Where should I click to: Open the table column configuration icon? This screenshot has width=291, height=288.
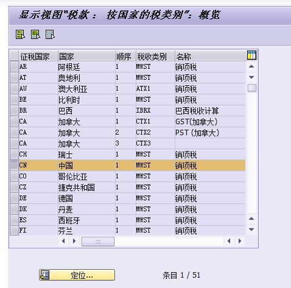coord(251,55)
